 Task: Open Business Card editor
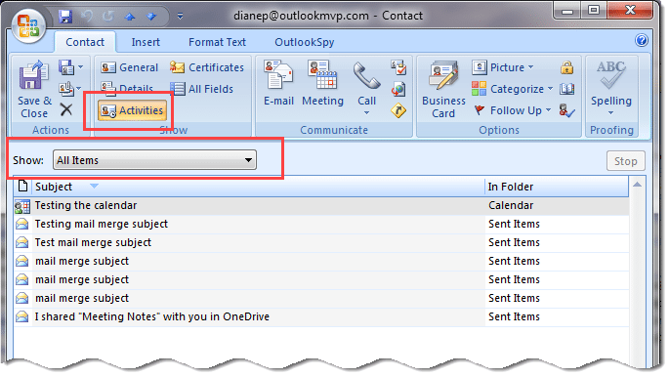pyautogui.click(x=443, y=90)
